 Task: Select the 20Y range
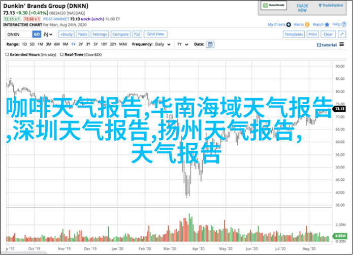113,44
